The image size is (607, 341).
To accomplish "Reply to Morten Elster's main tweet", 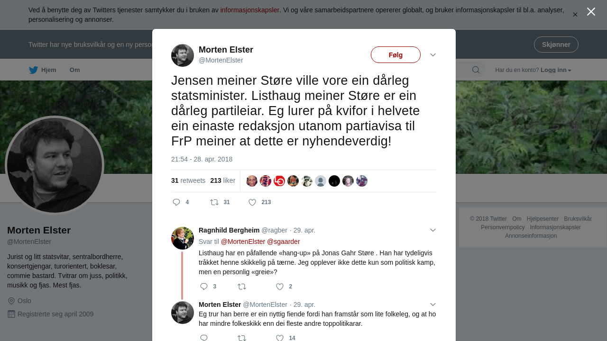I will [x=180, y=202].
